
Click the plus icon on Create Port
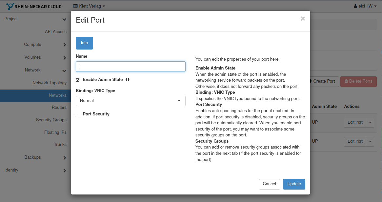[311, 81]
